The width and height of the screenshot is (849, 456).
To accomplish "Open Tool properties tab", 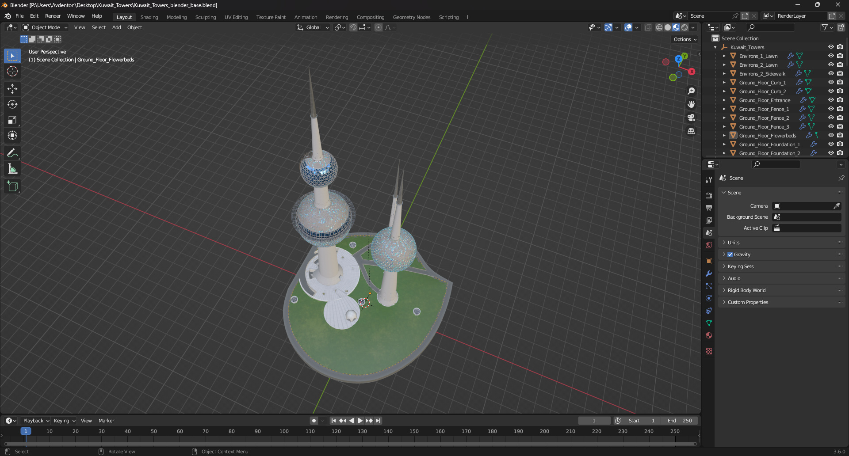I will click(709, 180).
